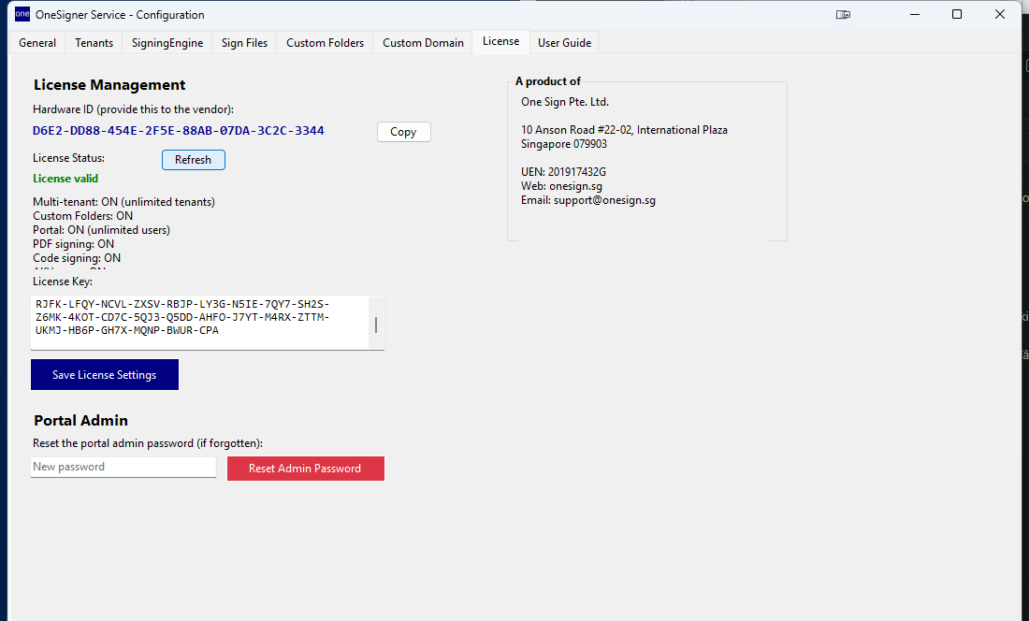Go to the Sign Files tab
The width and height of the screenshot is (1029, 621).
tap(244, 43)
